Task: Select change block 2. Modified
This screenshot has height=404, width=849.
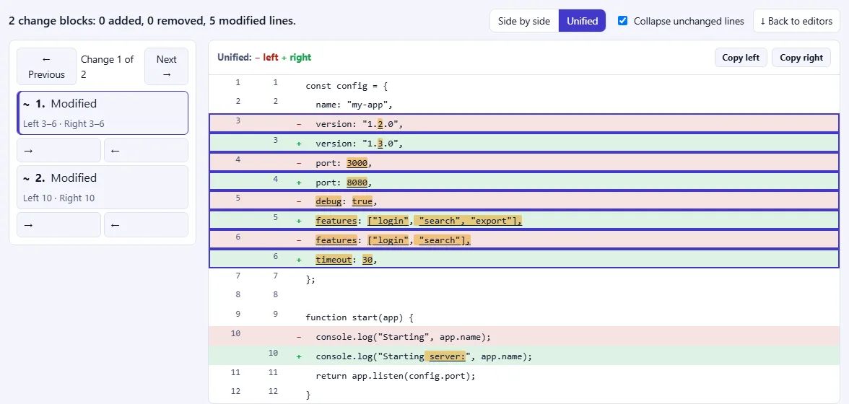Action: [x=103, y=187]
